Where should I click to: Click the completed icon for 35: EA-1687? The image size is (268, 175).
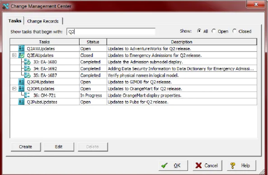[x=27, y=75]
